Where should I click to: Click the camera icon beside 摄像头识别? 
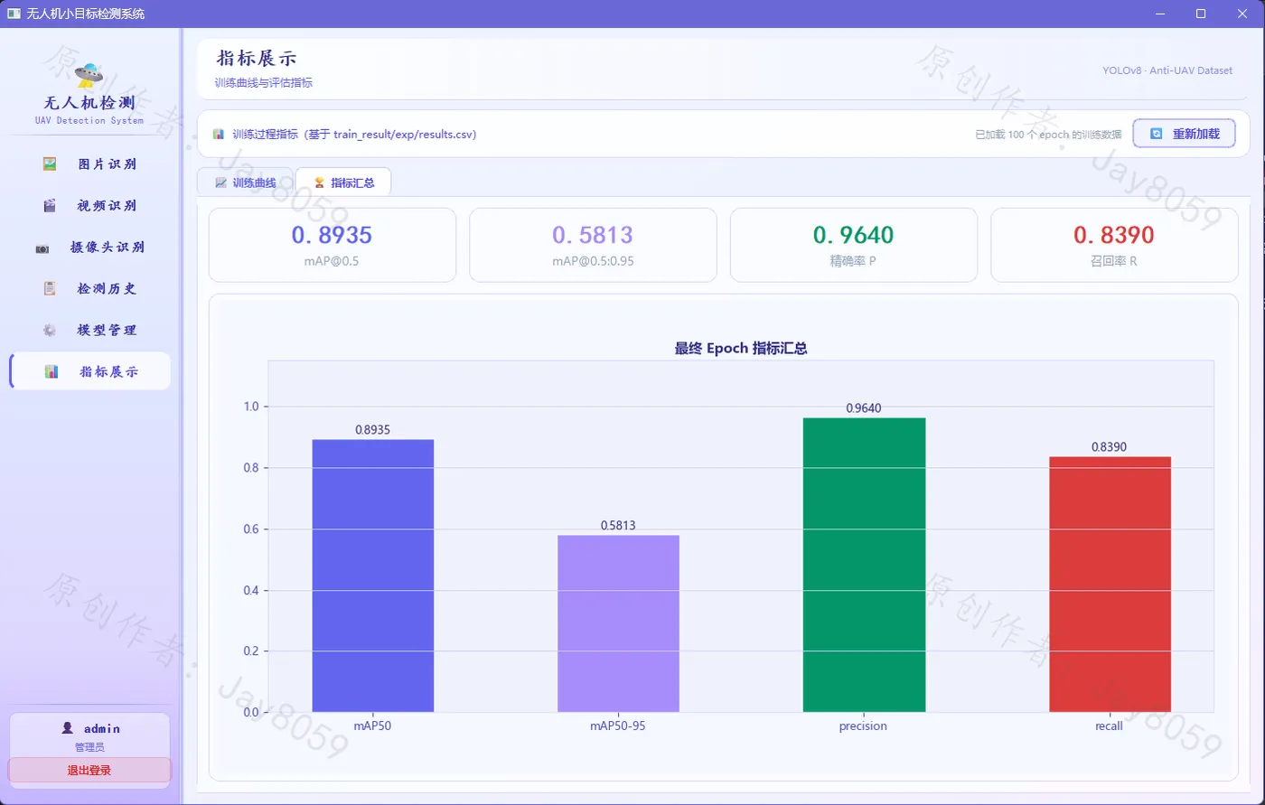coord(42,248)
